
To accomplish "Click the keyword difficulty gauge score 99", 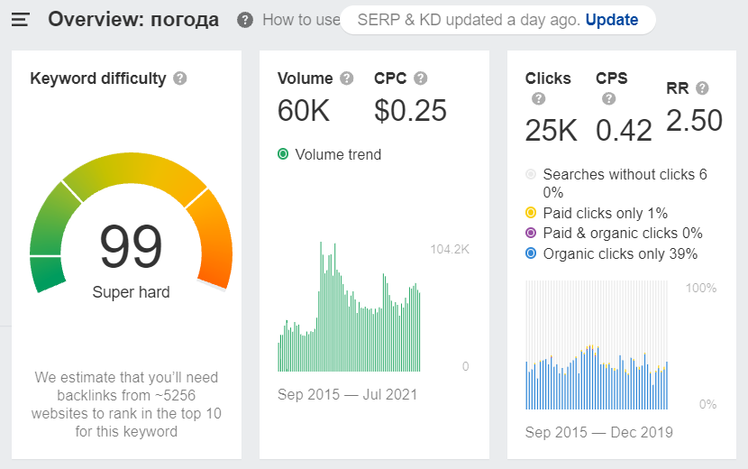I will (x=131, y=246).
